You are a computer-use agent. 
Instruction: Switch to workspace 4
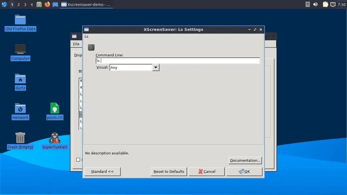click(31, 4)
